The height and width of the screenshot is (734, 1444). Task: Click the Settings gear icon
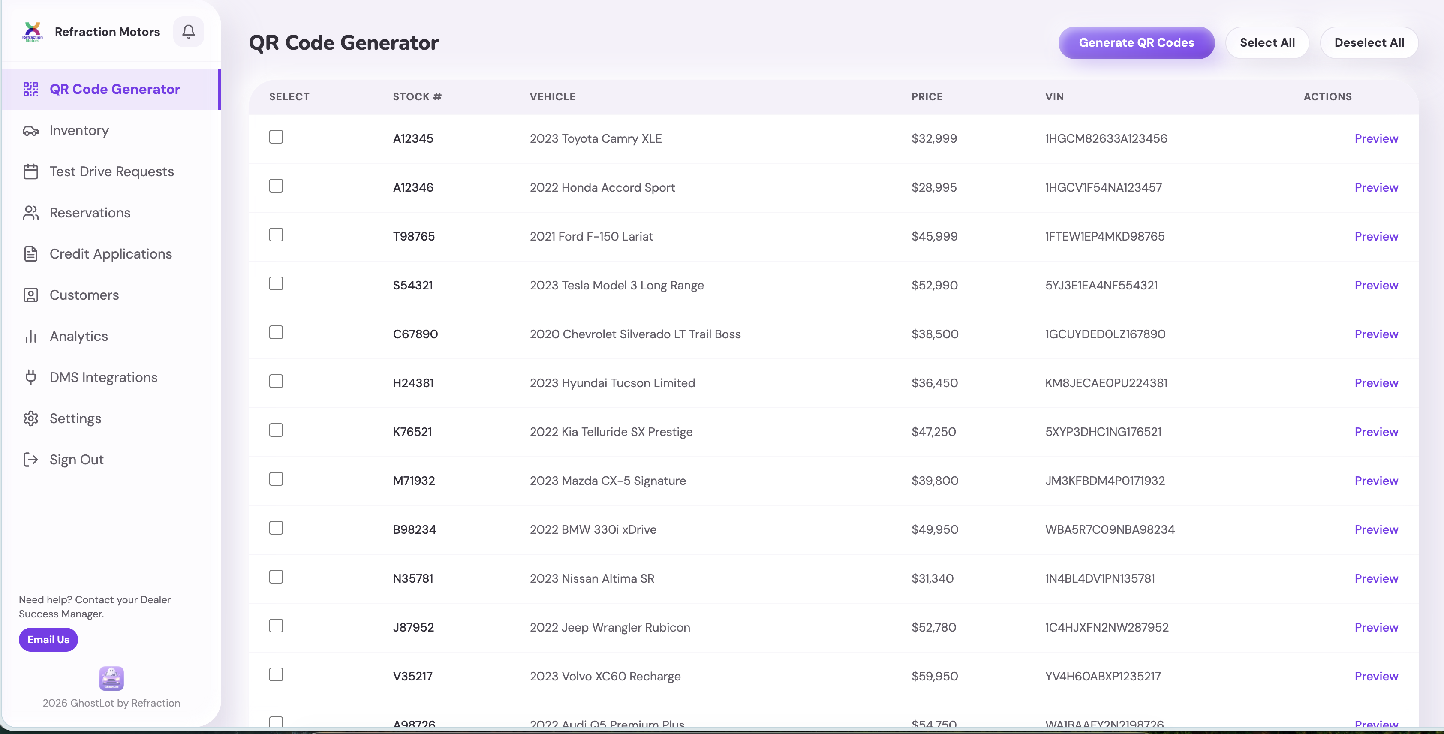coord(31,418)
